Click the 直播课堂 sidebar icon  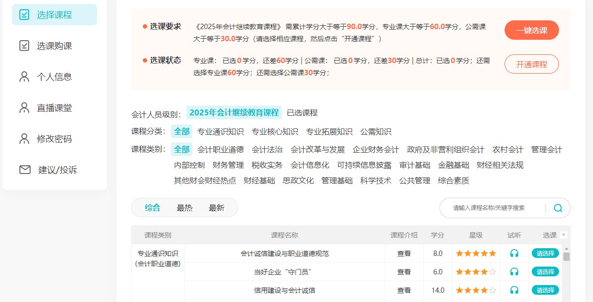click(x=24, y=108)
